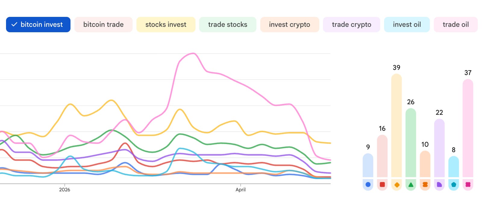Toggle the invest crypto chip

pos(289,24)
